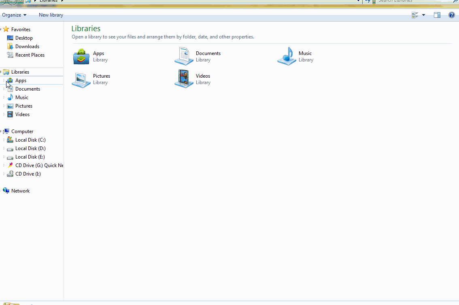Expand the CD Drive (G:) node

coord(4,165)
